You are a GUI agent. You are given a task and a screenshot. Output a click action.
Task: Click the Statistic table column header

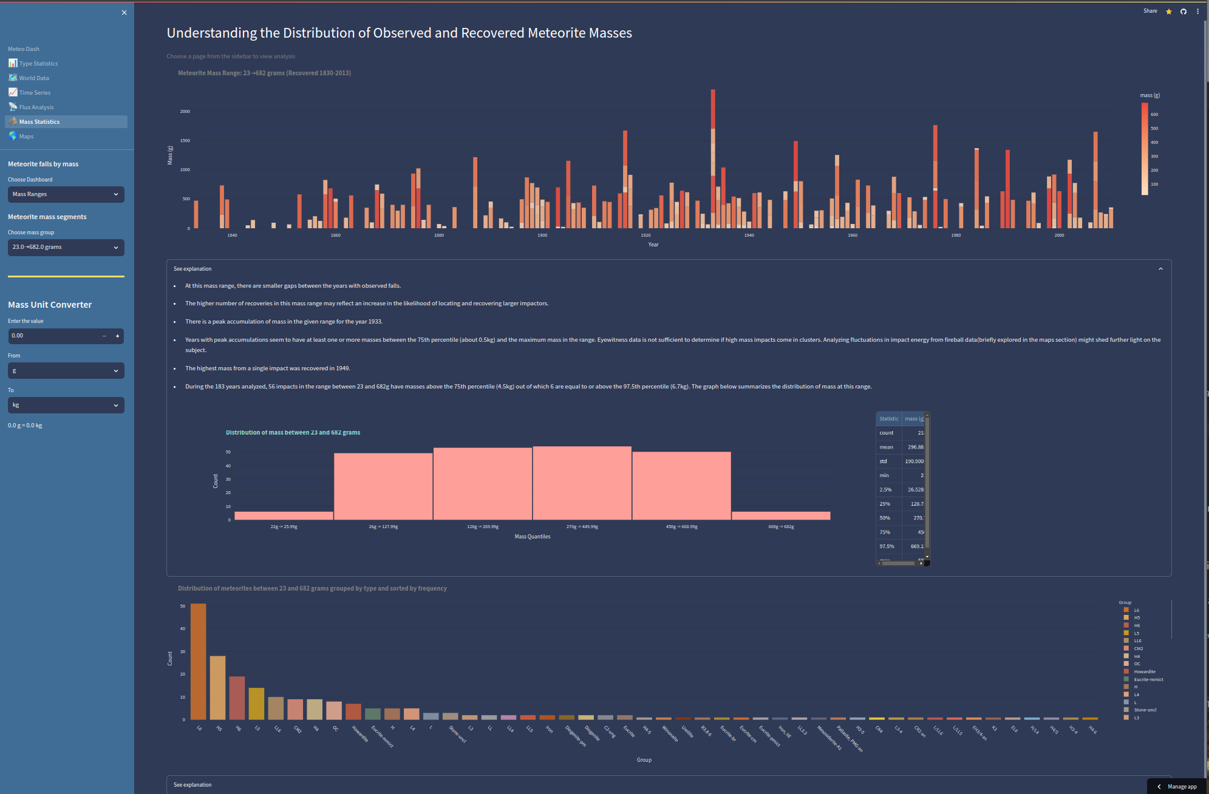[889, 419]
